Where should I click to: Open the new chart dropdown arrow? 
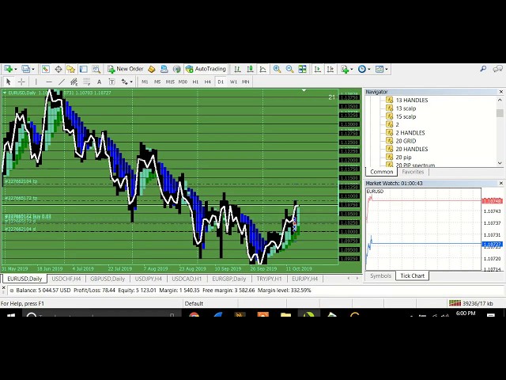[x=15, y=70]
